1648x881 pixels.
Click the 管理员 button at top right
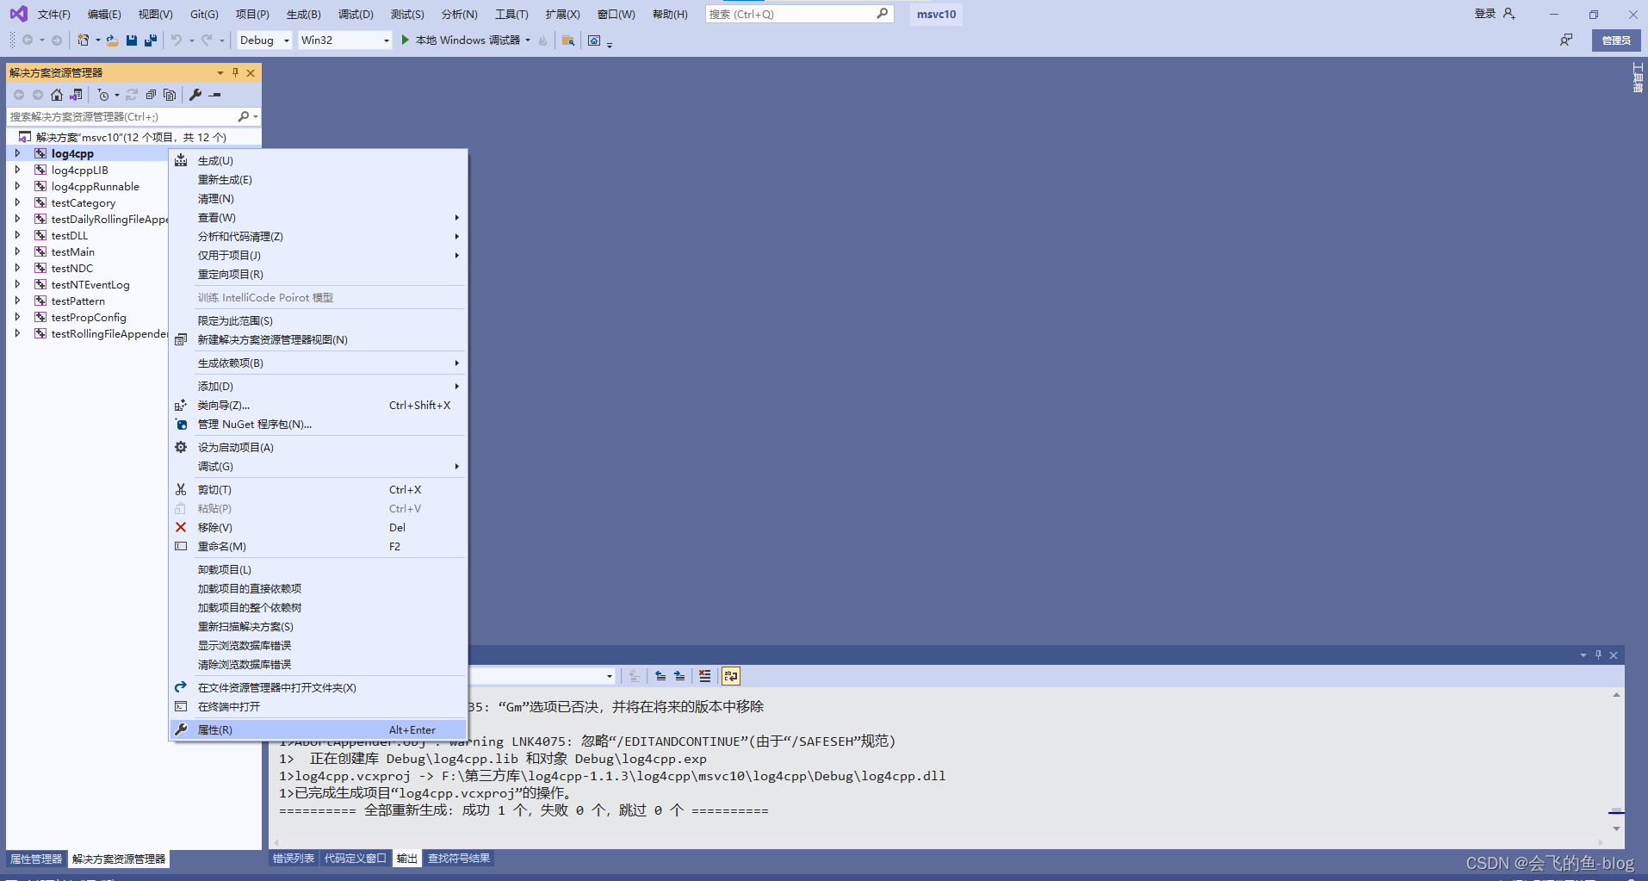pos(1616,40)
